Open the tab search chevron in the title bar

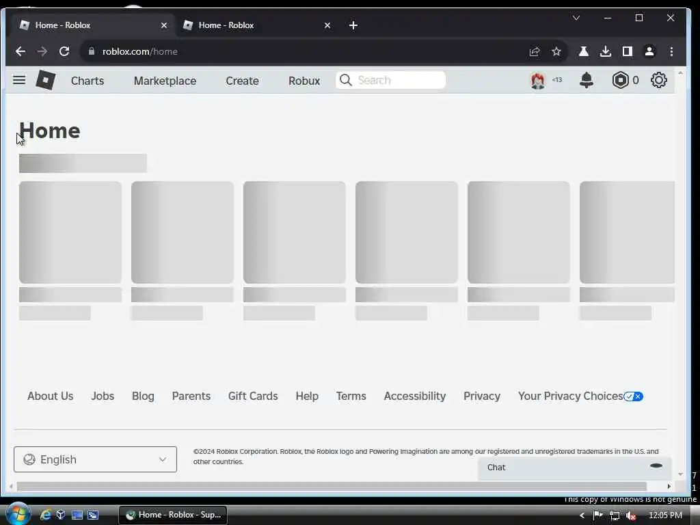576,18
